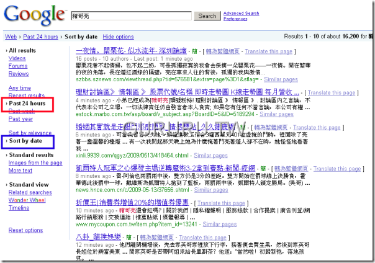The height and width of the screenshot is (263, 375).
Task: Click the Google logo
Action: (34, 15)
